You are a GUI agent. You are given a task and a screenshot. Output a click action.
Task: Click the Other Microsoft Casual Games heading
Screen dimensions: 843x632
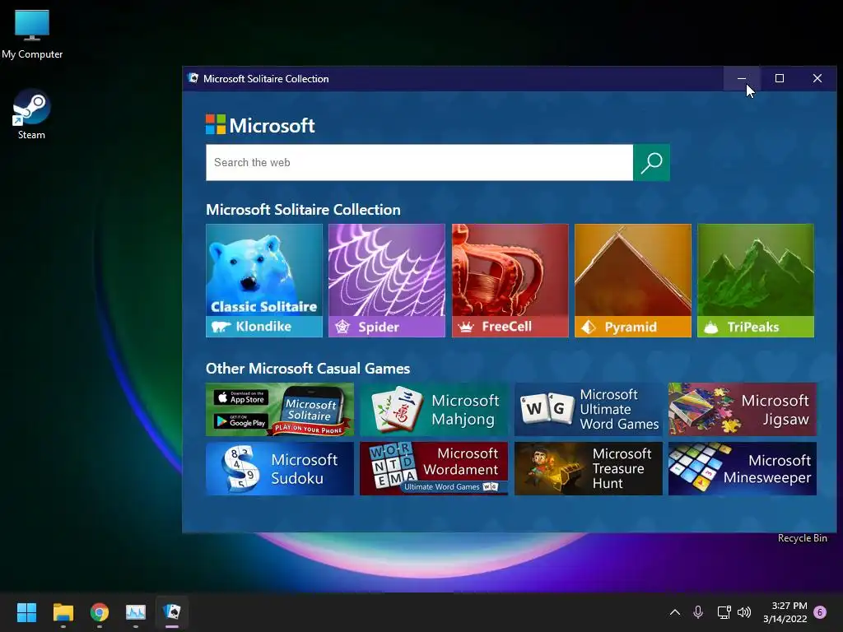[308, 368]
